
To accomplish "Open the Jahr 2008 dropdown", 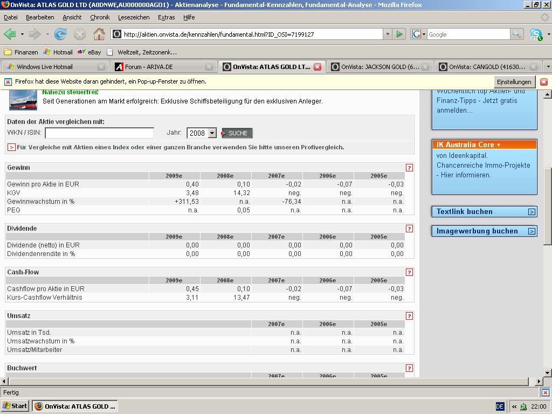I will [x=212, y=133].
